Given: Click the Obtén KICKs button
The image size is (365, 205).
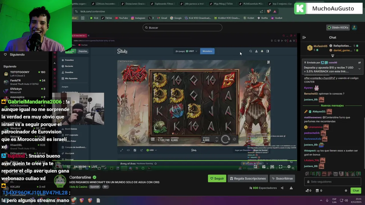Looking at the screenshot, I should pos(338,28).
